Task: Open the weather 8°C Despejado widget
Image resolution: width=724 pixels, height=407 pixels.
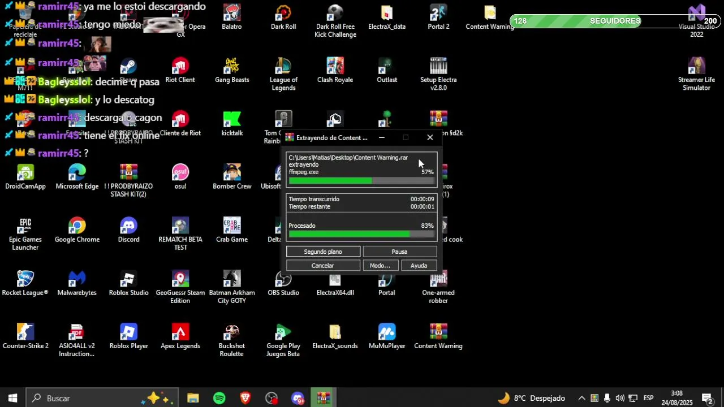Action: point(531,398)
